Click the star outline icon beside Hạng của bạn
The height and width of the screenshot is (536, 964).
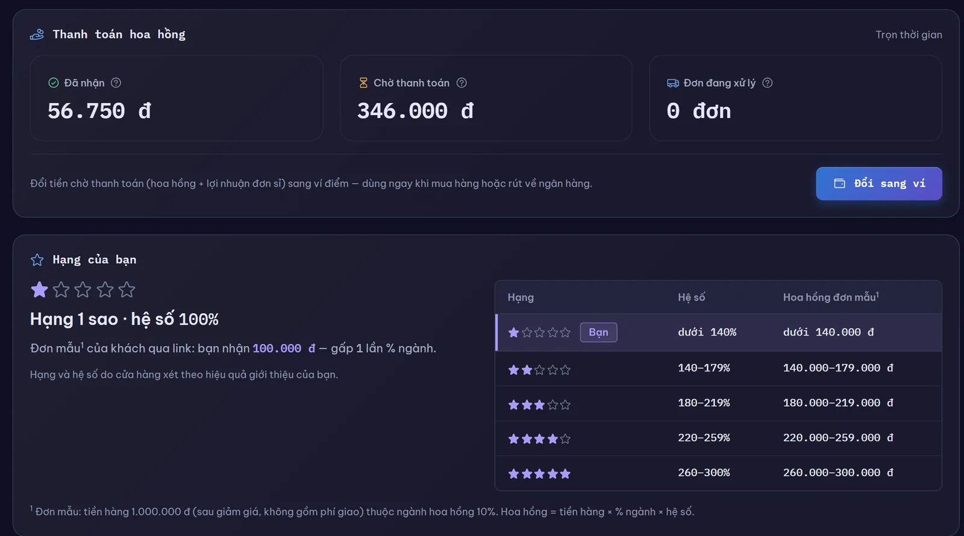(37, 260)
